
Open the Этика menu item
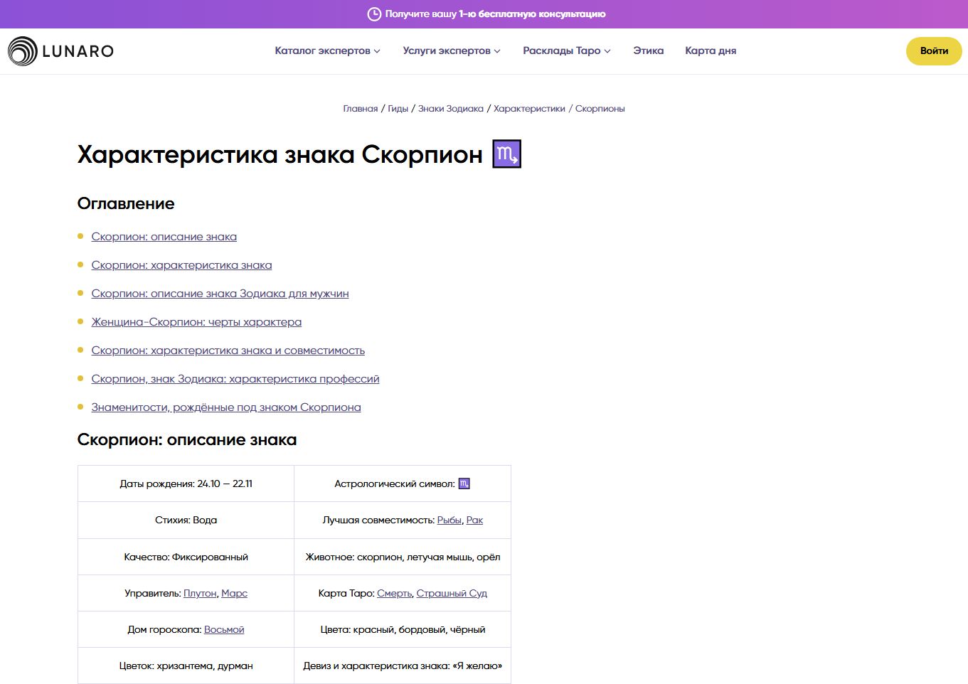pos(648,51)
